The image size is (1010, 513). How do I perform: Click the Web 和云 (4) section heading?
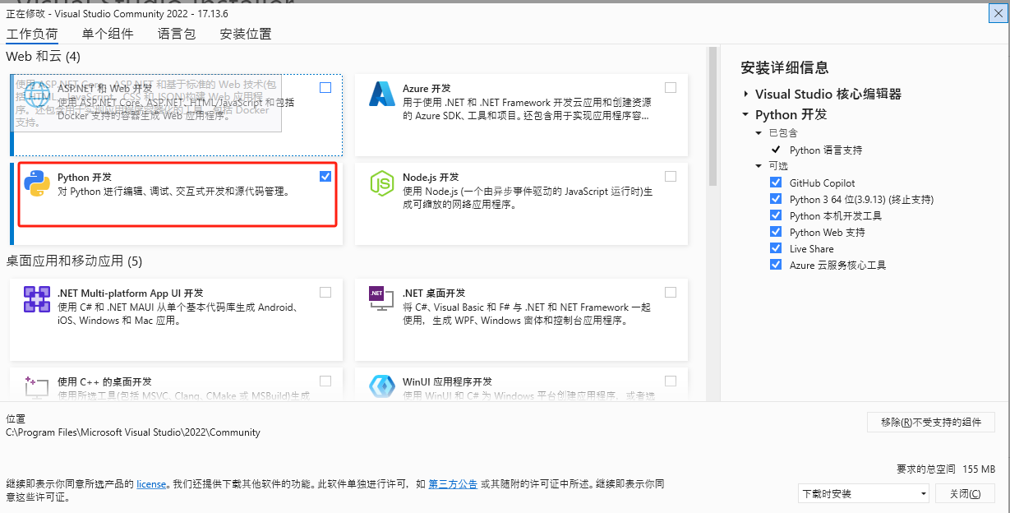point(44,56)
